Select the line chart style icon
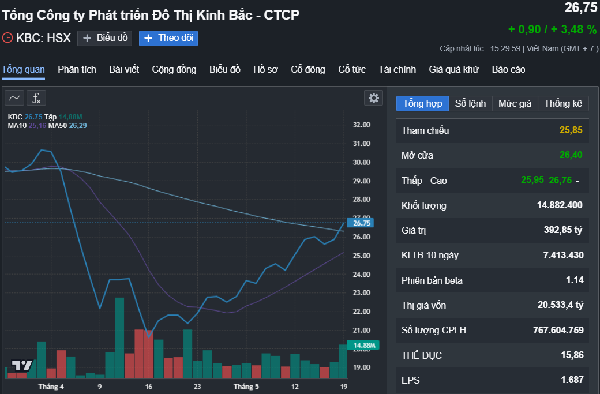Viewport: 600px width, 394px height. [x=13, y=97]
